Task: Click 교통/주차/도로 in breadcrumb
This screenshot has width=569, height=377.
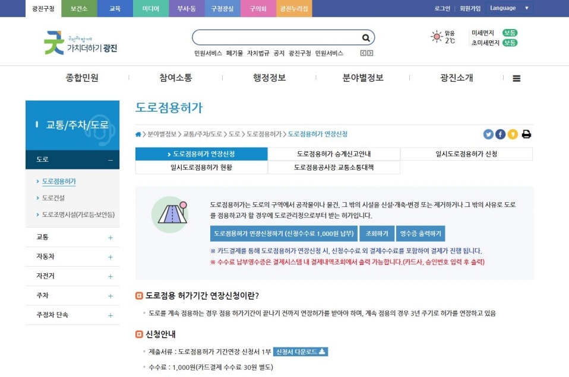Action: (x=203, y=135)
